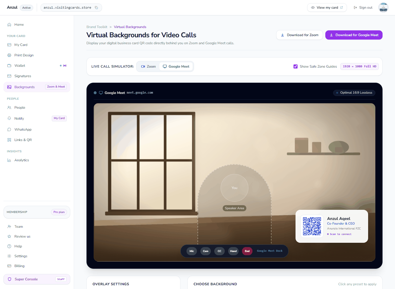Go to Print Design page

pos(37,55)
